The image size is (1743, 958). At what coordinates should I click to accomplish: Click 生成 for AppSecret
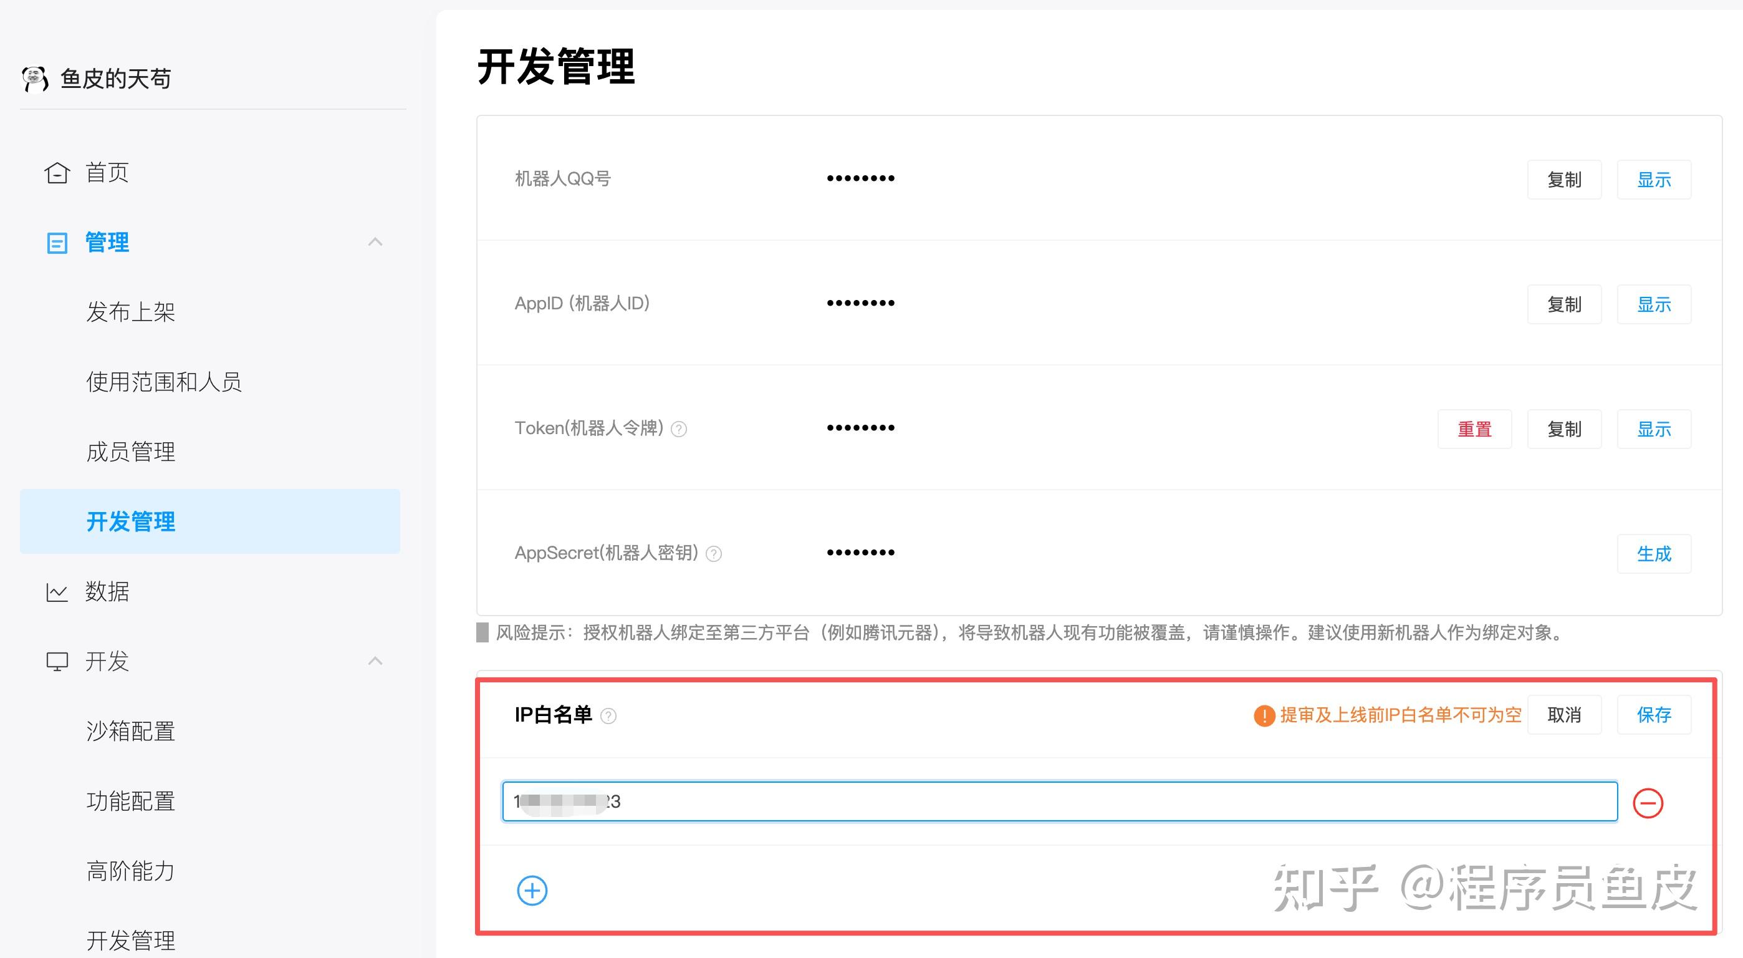click(1653, 553)
